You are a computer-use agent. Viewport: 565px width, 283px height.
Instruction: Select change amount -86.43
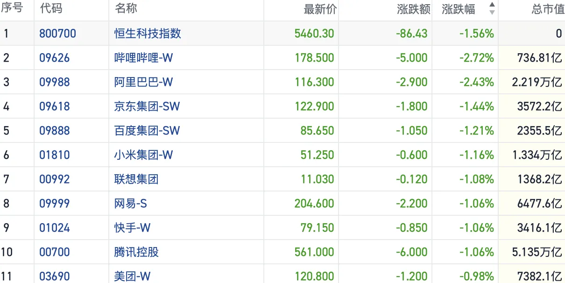coord(411,34)
